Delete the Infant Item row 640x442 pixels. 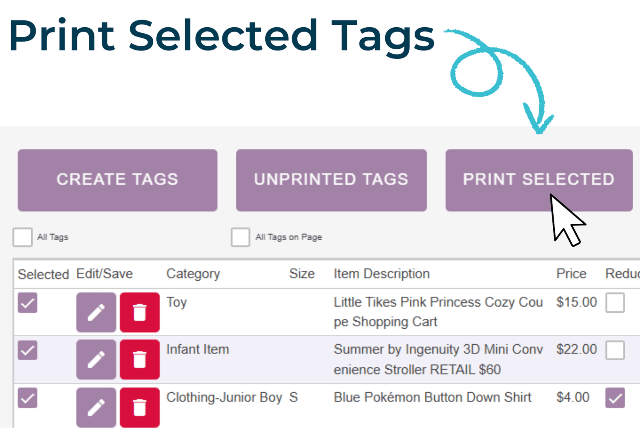click(x=140, y=360)
